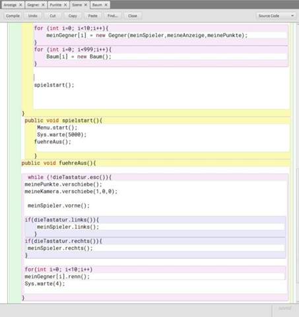The image size is (299, 317).
Task: Click the 'meinGegner[i].renn();' line
Action: point(57,277)
